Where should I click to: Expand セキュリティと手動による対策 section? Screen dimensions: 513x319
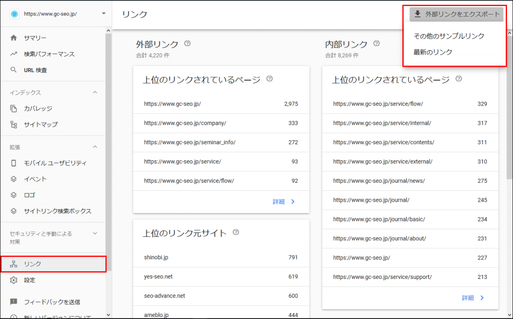pyautogui.click(x=95, y=233)
